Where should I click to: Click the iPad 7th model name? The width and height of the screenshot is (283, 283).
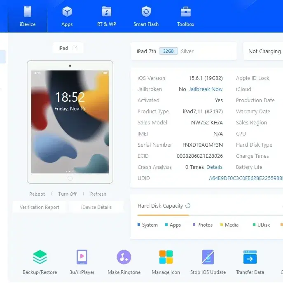[x=146, y=51]
